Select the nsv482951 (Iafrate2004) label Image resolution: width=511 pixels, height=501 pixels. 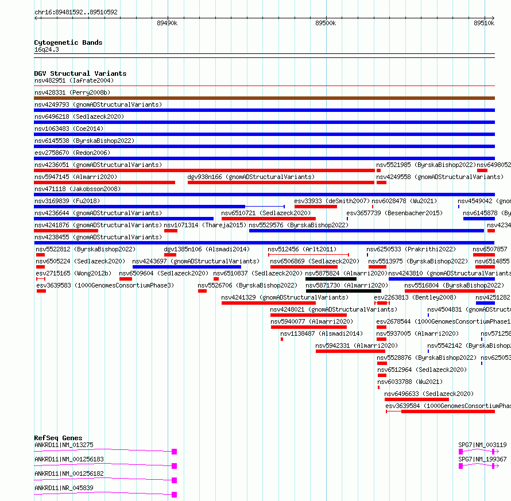point(74,80)
